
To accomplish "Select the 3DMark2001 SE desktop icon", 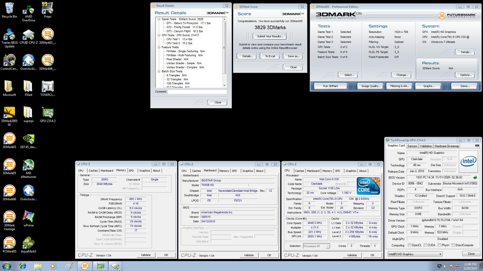I will pos(9,116).
